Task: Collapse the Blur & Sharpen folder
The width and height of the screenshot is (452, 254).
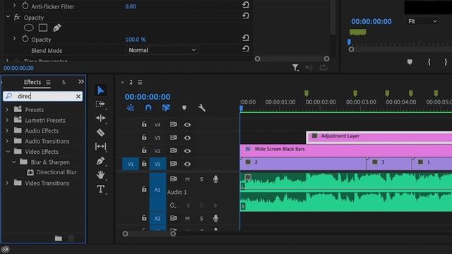Action: click(x=13, y=162)
